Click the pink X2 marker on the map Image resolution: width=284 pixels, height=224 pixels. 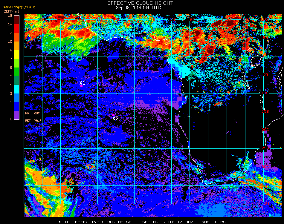click(113, 115)
